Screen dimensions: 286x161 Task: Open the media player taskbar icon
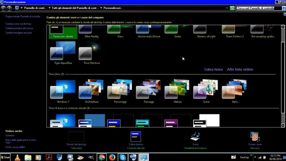coord(38,157)
